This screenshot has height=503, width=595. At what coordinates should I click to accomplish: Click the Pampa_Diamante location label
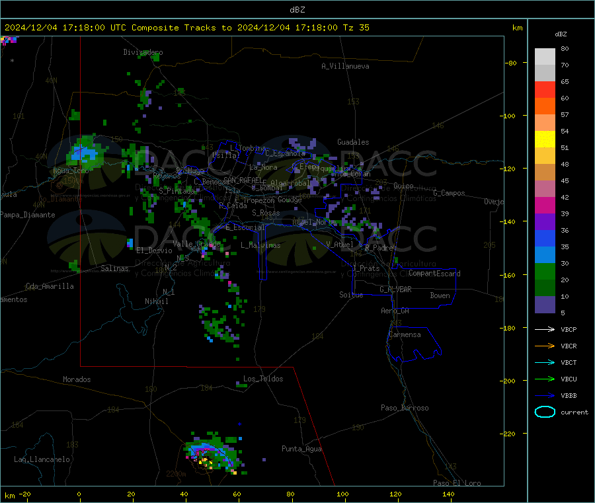(28, 215)
